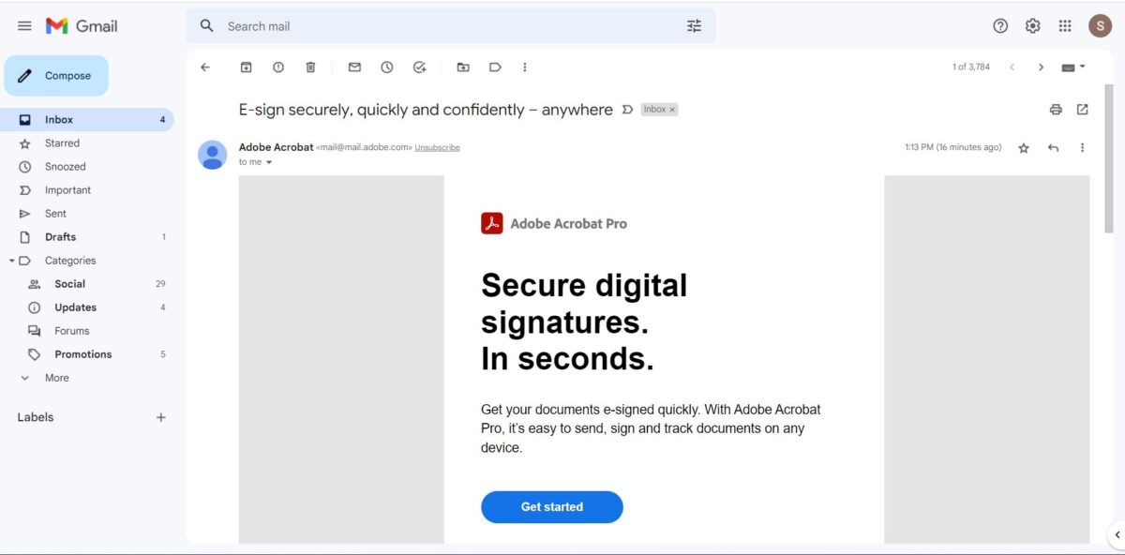
Task: Star the Adobe Acrobat message
Action: tap(1024, 148)
